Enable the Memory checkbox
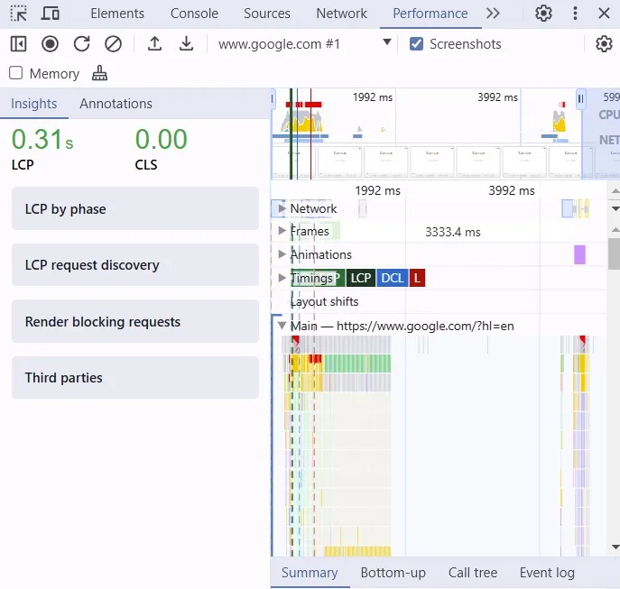 point(16,73)
